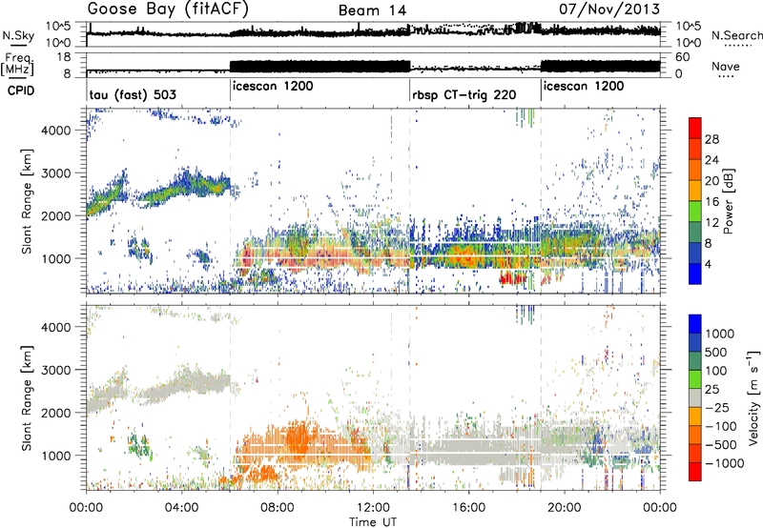The width and height of the screenshot is (763, 528).
Task: Click 'Slant Range [km]' label of power panel
Action: (27, 201)
